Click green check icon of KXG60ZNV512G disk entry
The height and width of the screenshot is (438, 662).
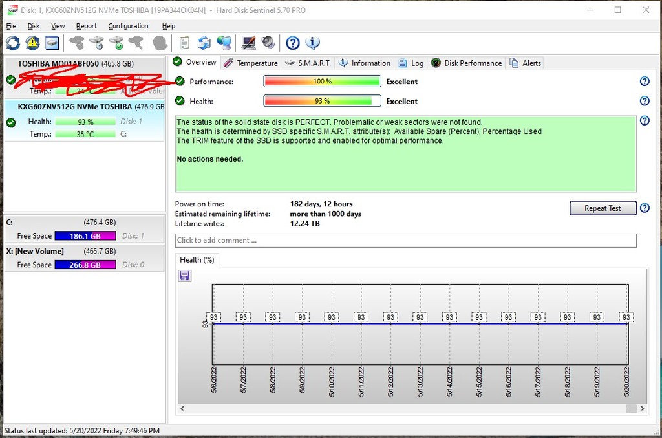[x=11, y=122]
